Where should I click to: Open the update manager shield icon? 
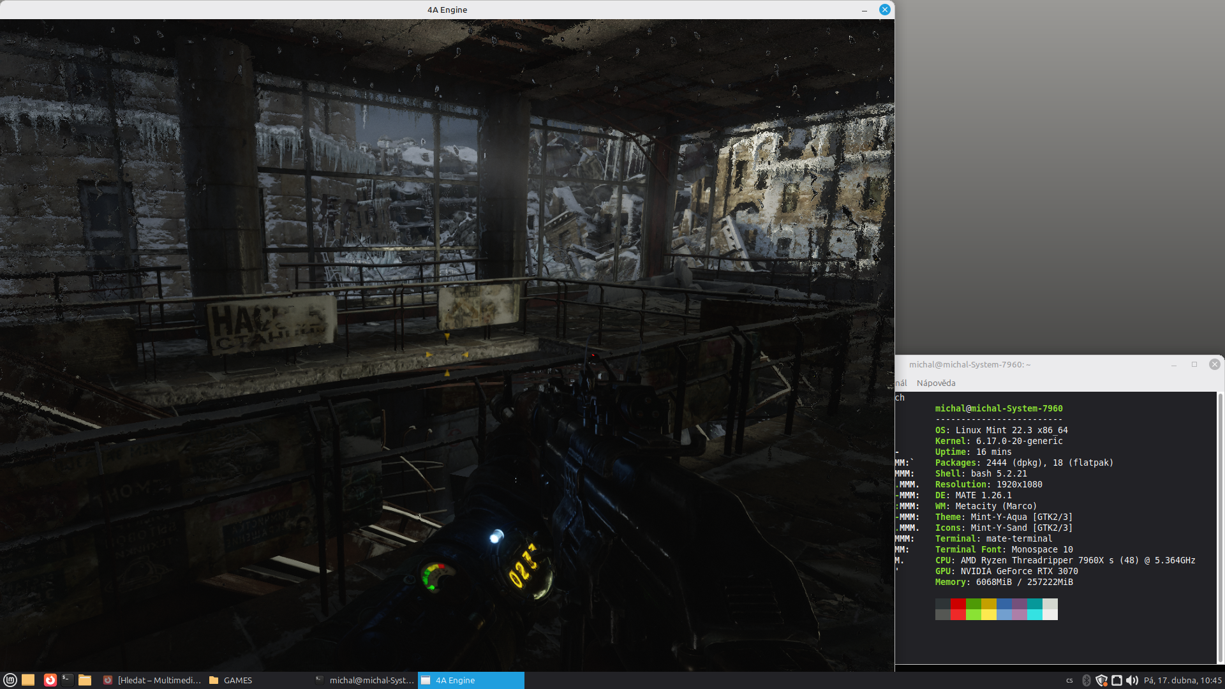pyautogui.click(x=1101, y=680)
